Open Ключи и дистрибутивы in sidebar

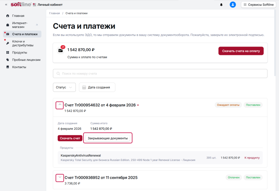(22, 43)
